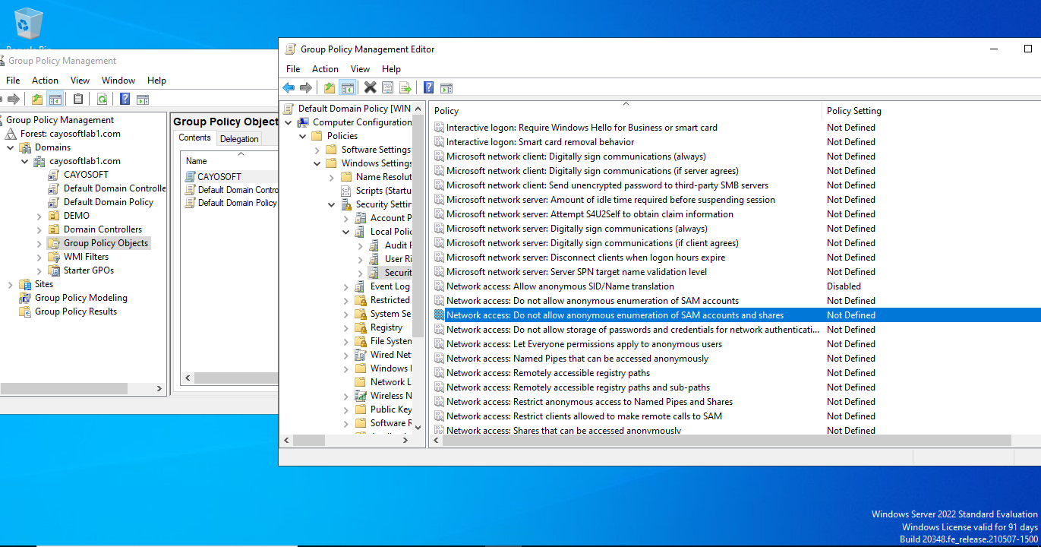Click Export List icon in Editor toolbar

405,88
